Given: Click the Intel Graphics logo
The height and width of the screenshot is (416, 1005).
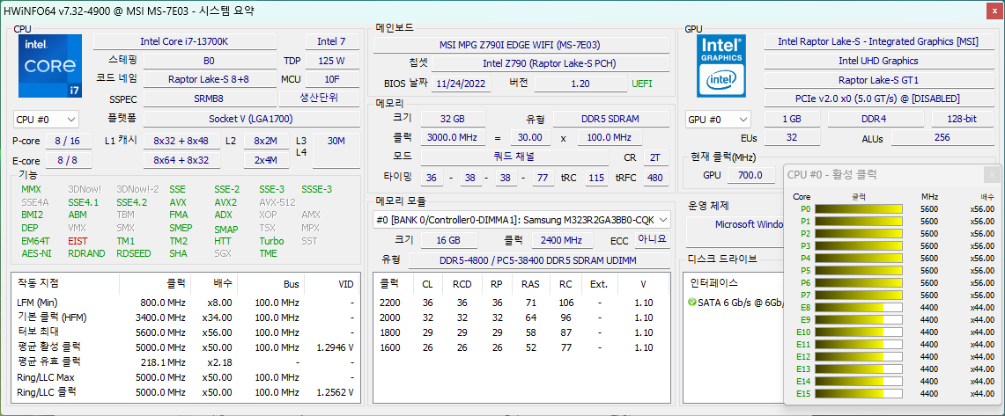Looking at the screenshot, I should [x=723, y=65].
